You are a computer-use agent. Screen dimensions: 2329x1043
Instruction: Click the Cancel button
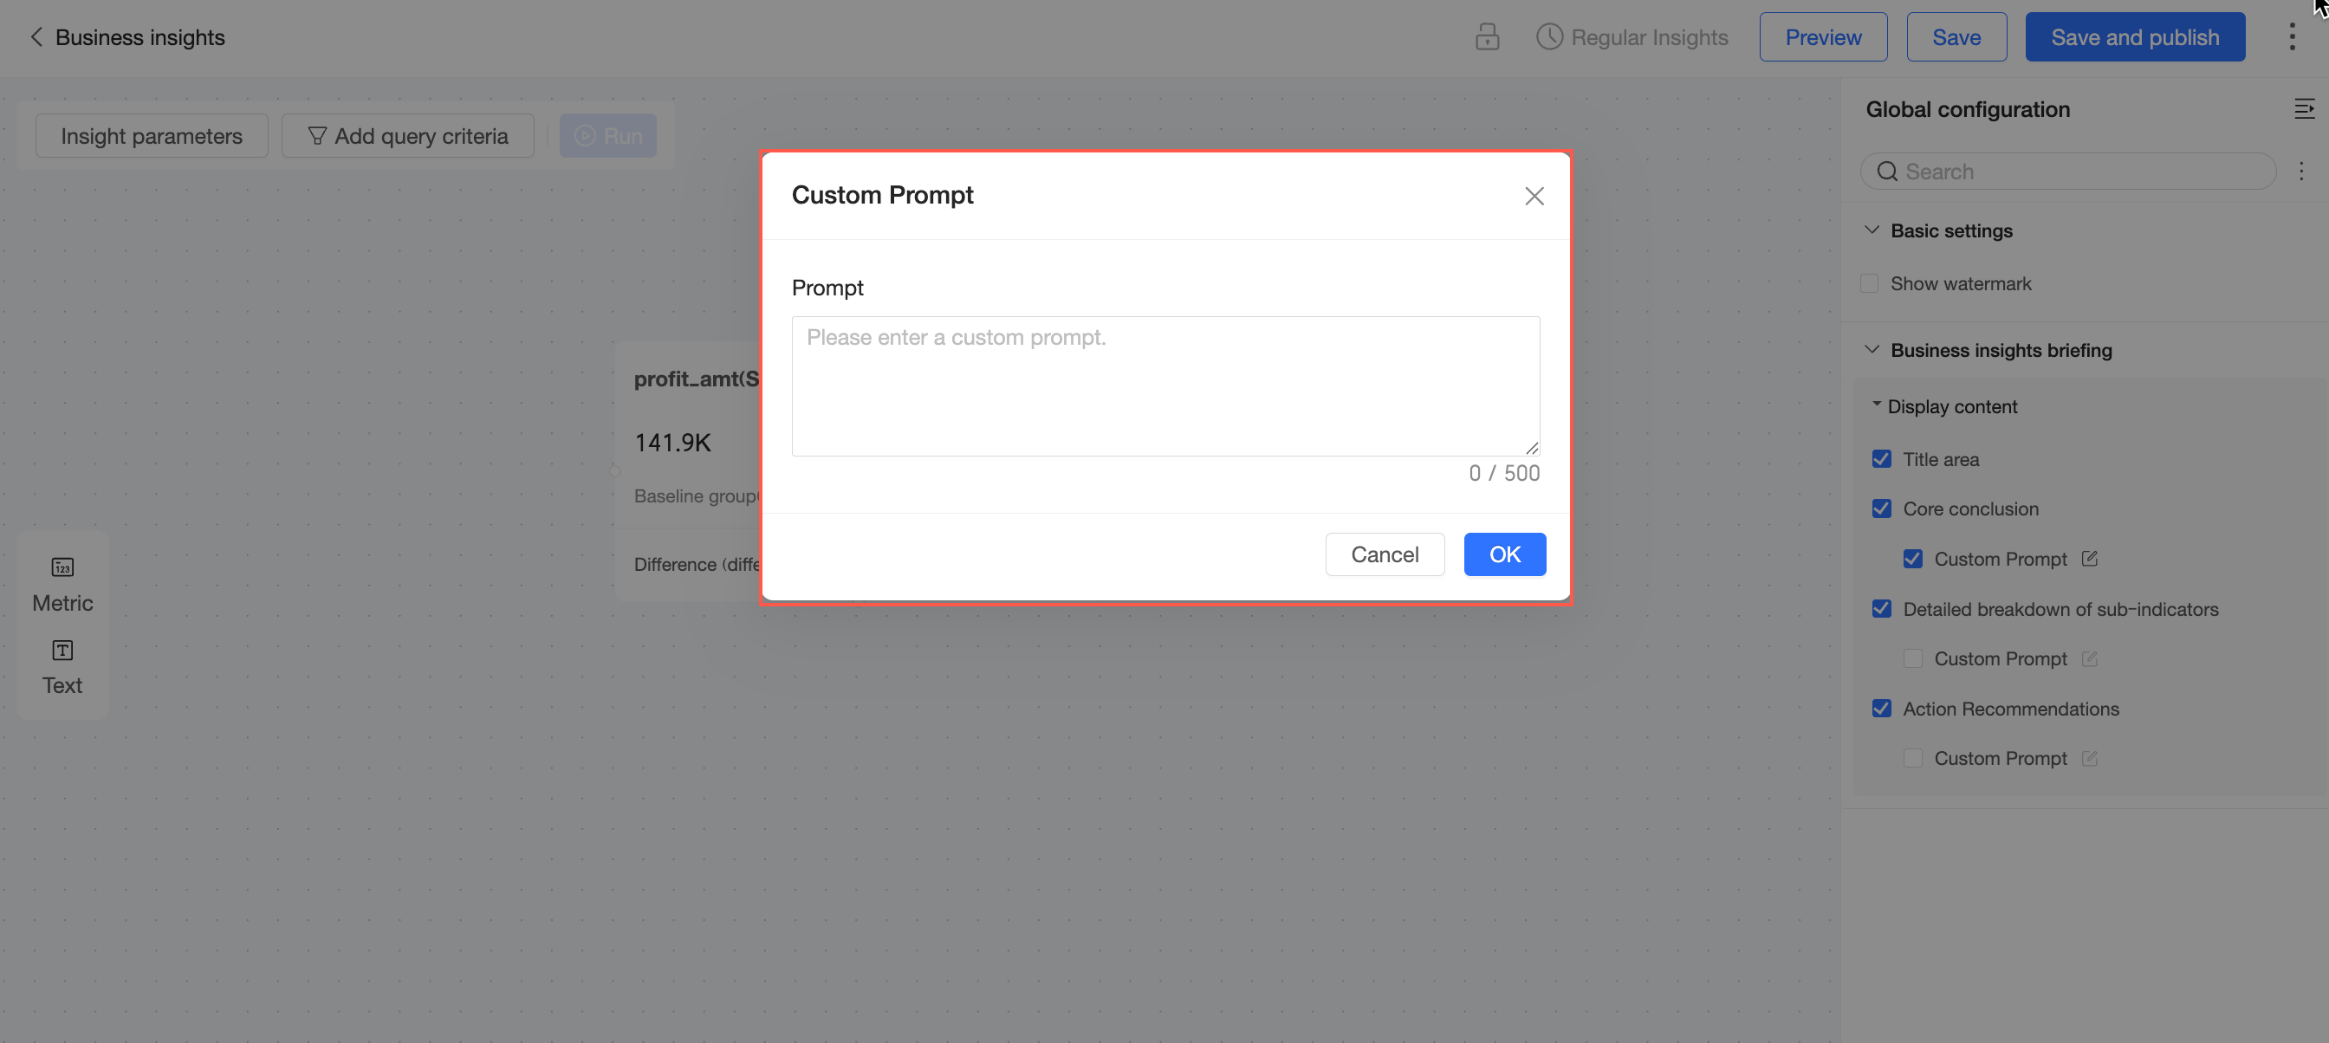[x=1385, y=554]
